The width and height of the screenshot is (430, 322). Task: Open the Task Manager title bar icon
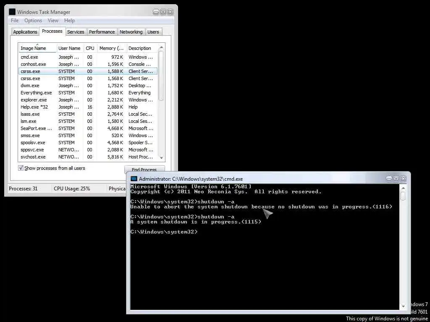coord(12,12)
